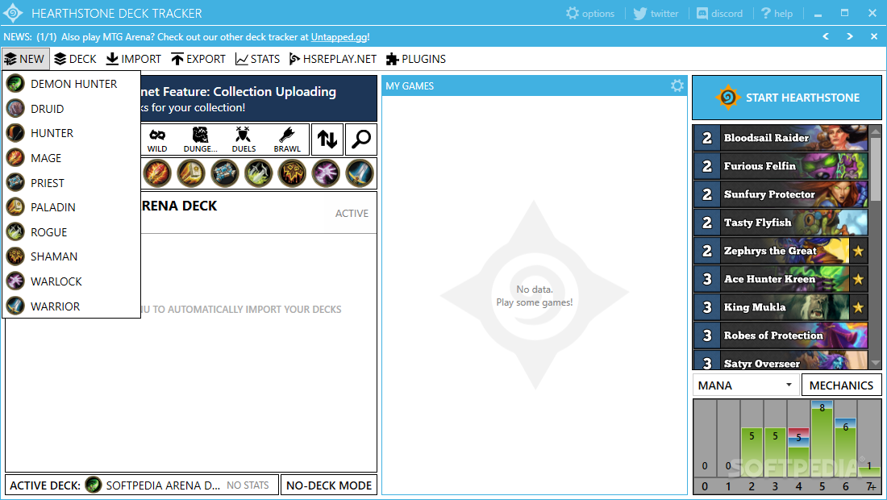
Task: Select Sunfury Protector card row
Action: pos(781,194)
